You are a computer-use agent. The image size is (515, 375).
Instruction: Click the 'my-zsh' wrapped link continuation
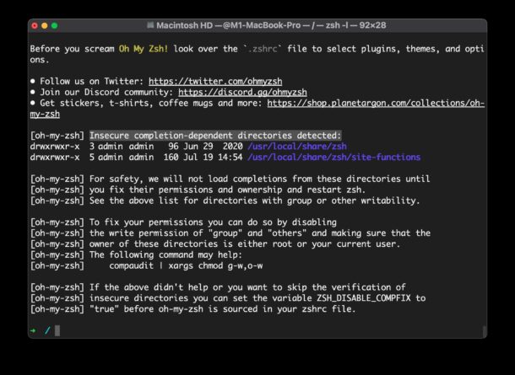pyautogui.click(x=45, y=114)
